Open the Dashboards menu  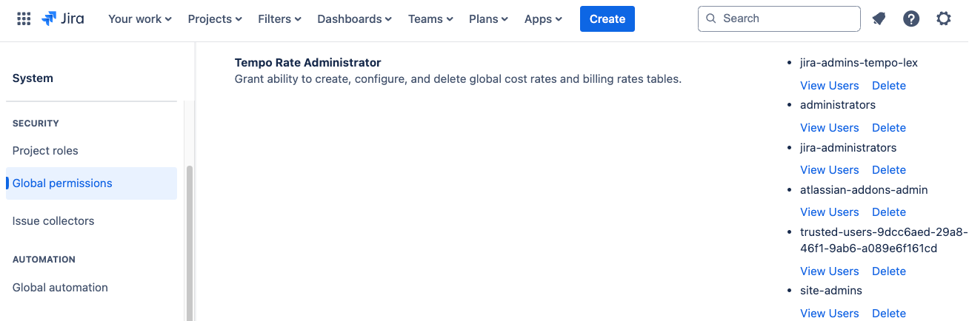point(354,19)
